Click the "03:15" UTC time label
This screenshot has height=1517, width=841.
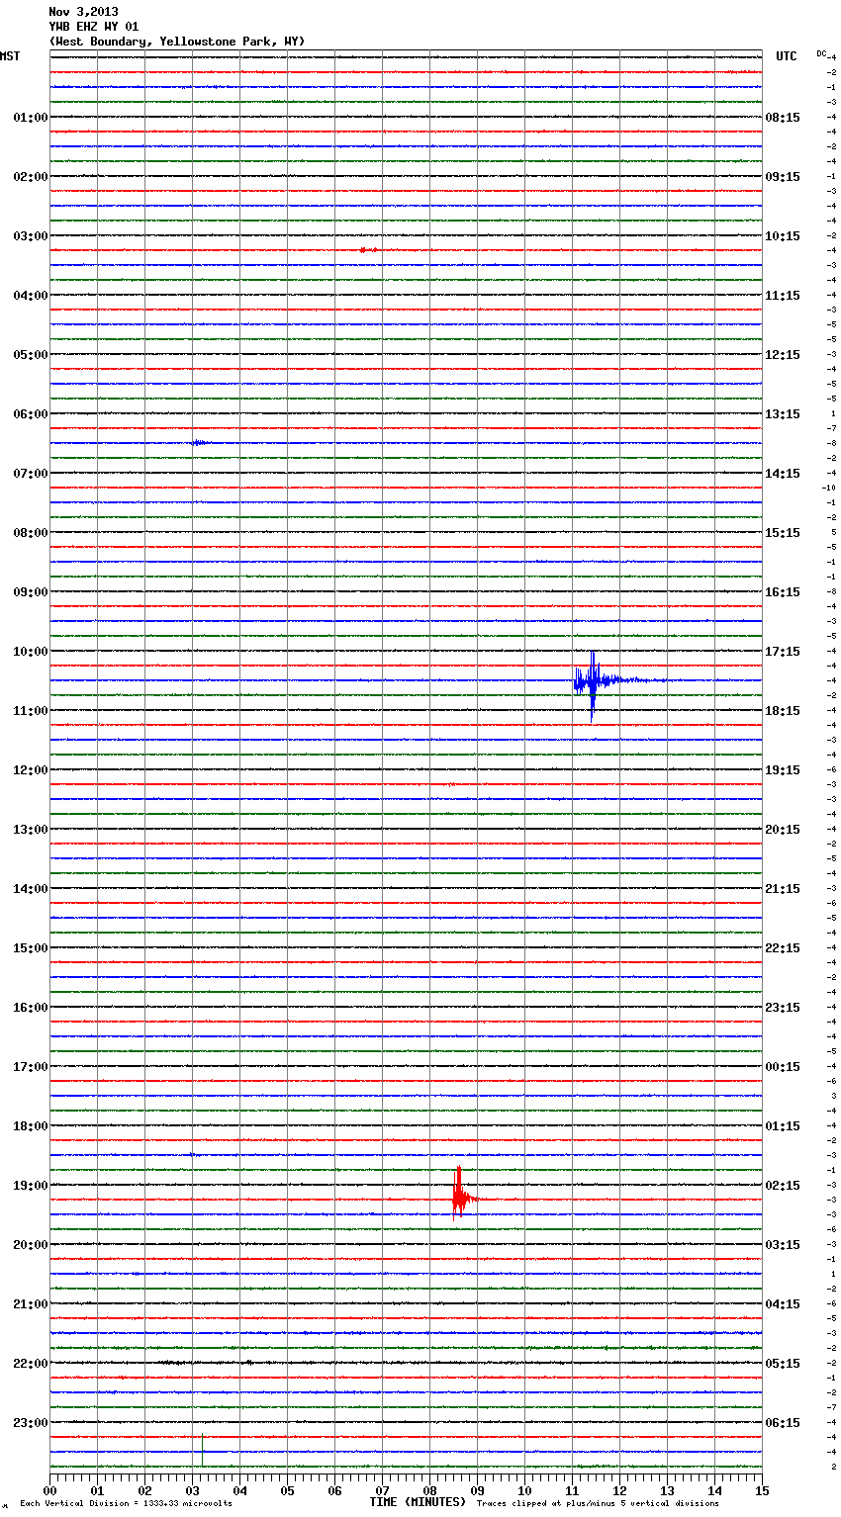point(783,1245)
